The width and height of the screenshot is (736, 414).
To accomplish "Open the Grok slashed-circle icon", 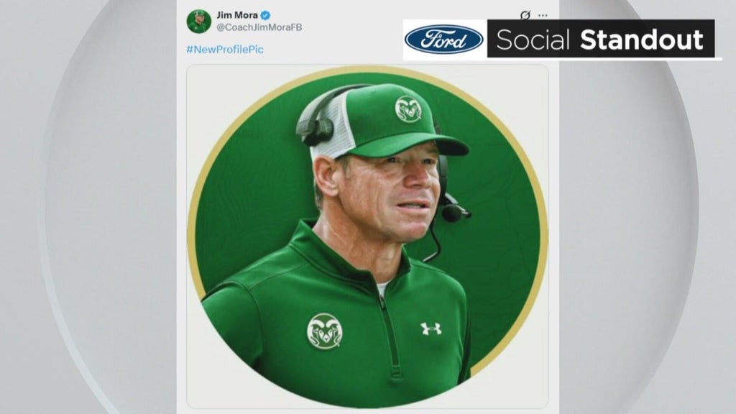I will [x=525, y=15].
